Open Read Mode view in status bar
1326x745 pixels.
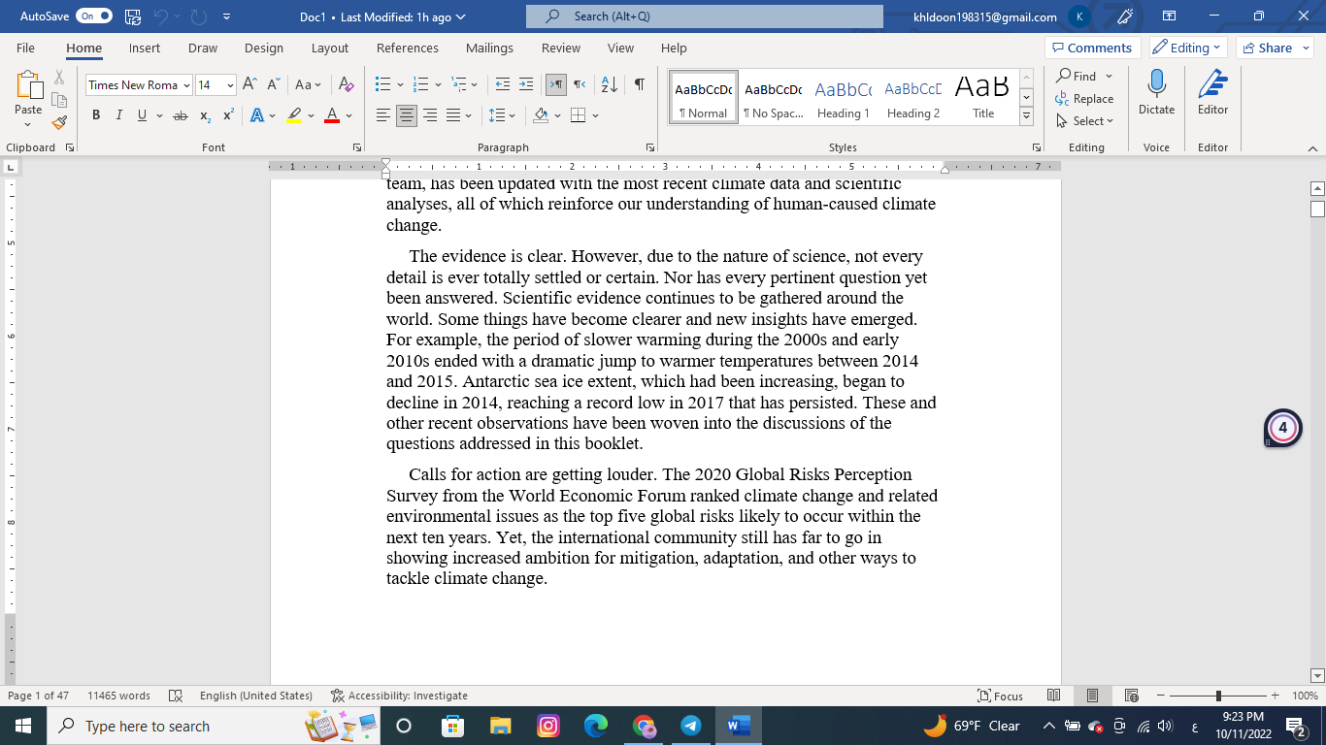click(1053, 696)
